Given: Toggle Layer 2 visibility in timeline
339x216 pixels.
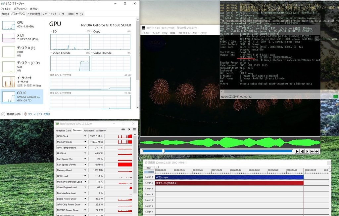Looking at the screenshot, I should pos(149,183).
